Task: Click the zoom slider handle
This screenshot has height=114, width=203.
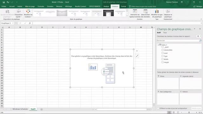Action: (189, 112)
